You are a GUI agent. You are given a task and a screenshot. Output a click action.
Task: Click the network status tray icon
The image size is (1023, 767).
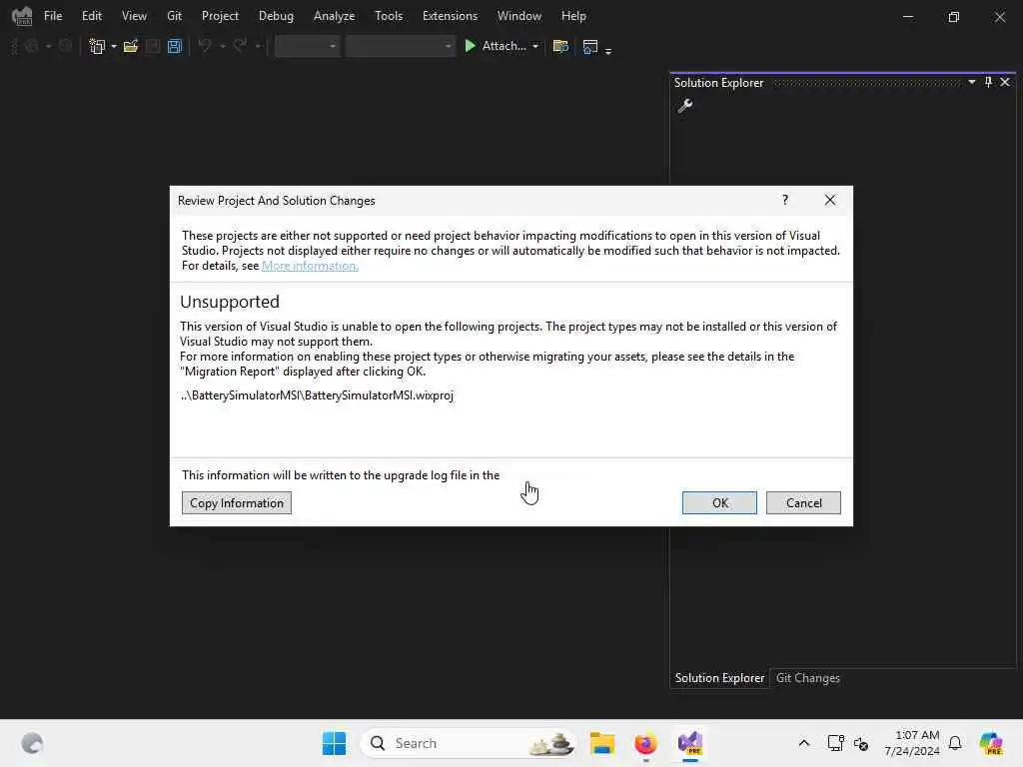coord(836,743)
